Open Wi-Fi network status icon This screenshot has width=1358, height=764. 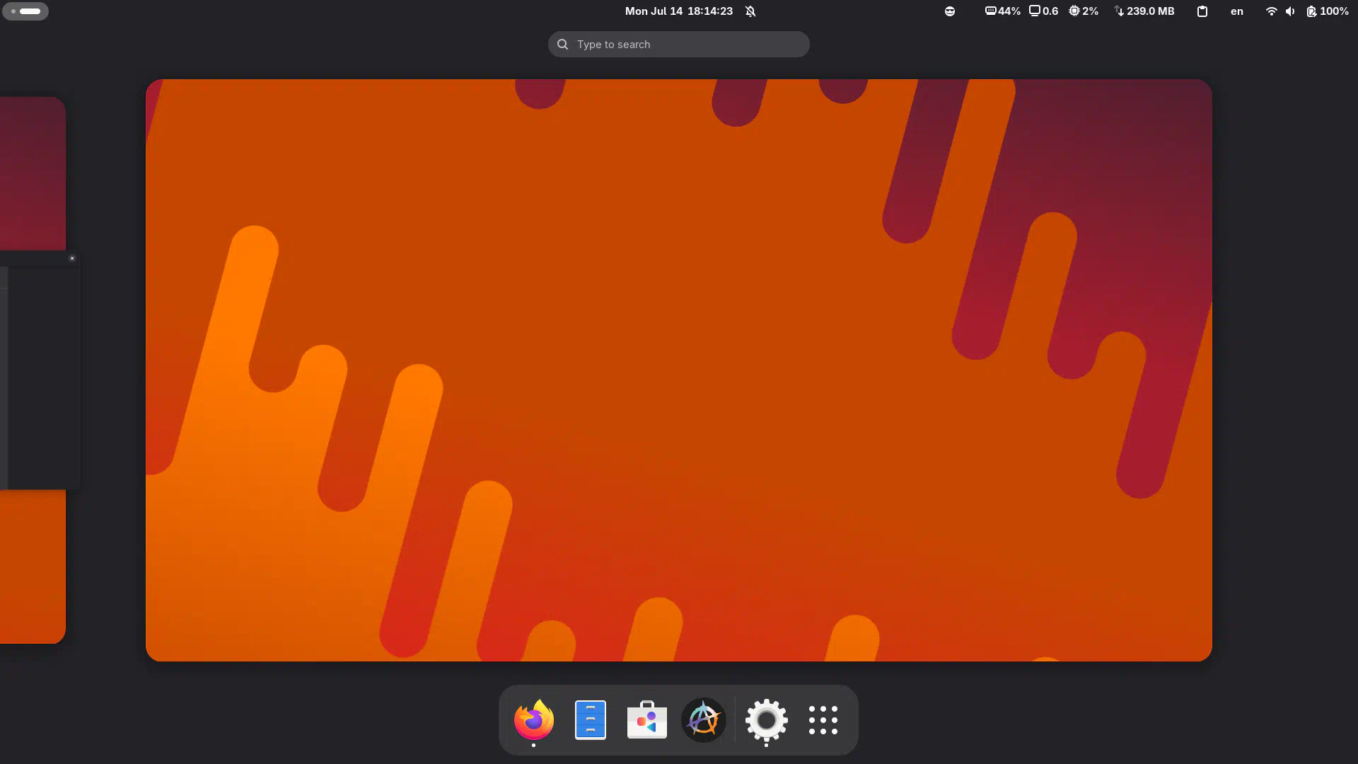click(1271, 11)
